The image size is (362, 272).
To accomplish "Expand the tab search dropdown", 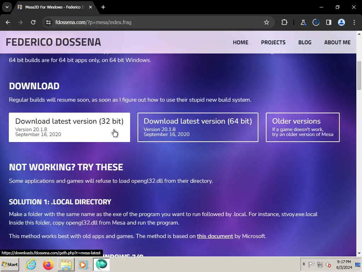I will pyautogui.click(x=7, y=7).
